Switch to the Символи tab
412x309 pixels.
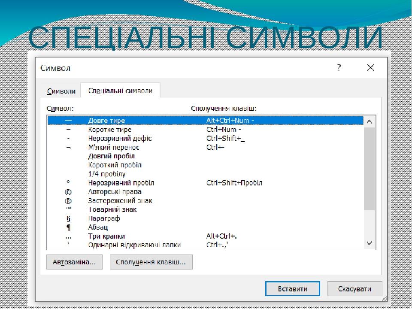pos(61,91)
